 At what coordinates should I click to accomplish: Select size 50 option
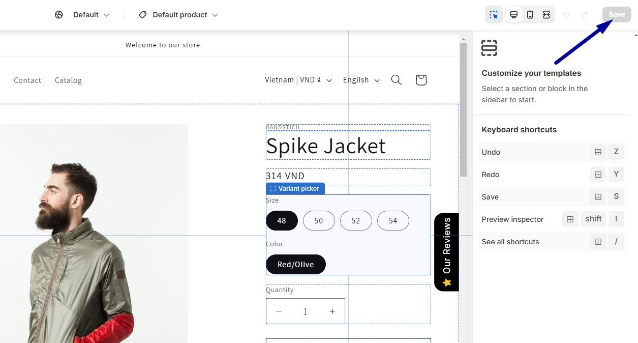pos(319,220)
